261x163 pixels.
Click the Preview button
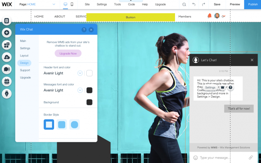pyautogui.click(x=235, y=4)
